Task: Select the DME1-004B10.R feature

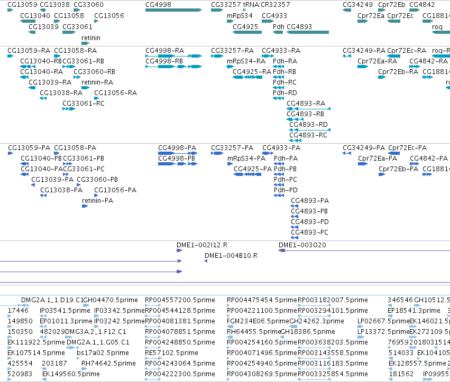Action: pos(206,261)
